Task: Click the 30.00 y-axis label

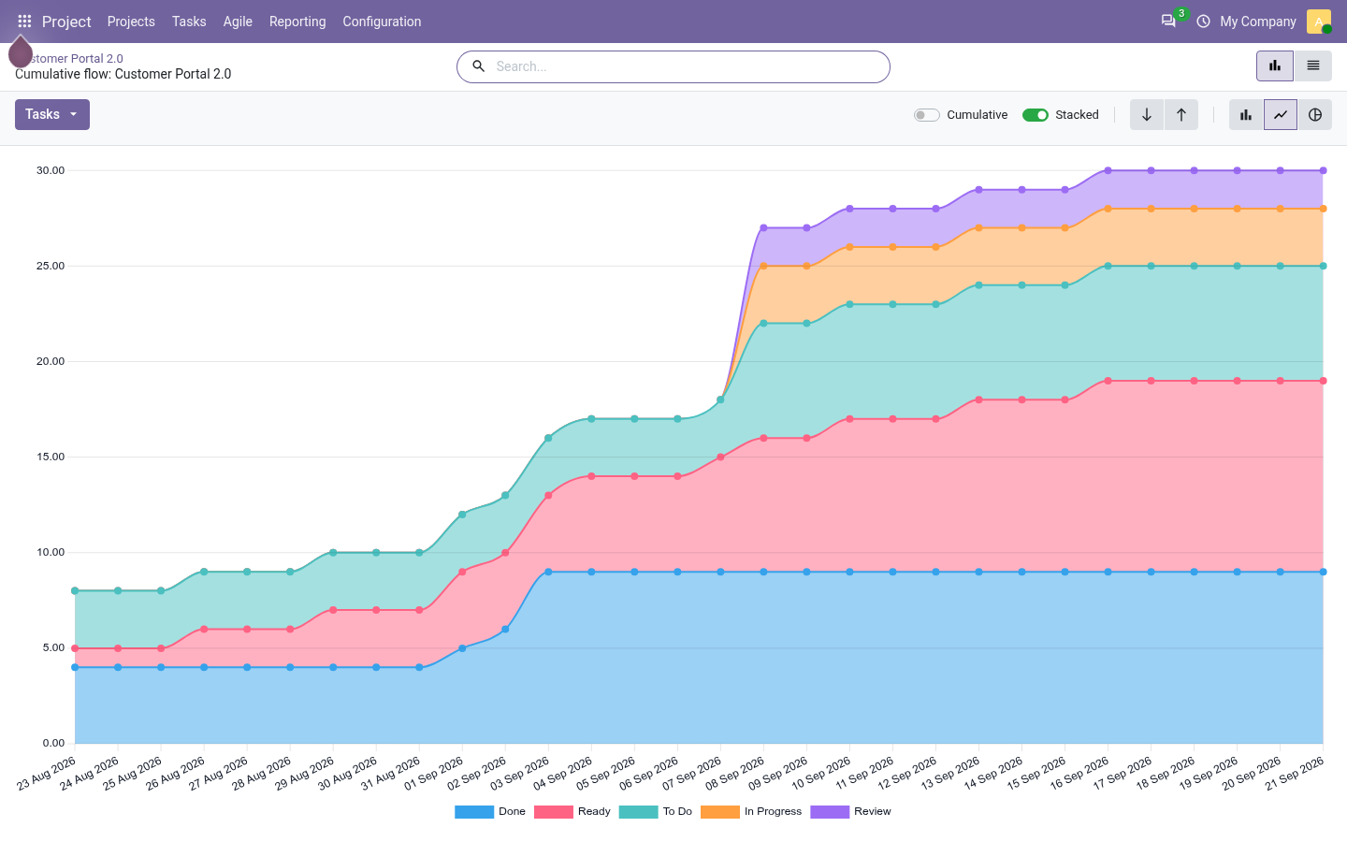Action: click(51, 170)
